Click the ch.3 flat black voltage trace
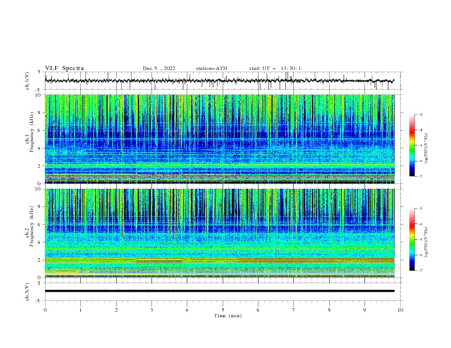This screenshot has height=348, width=451. [x=219, y=291]
